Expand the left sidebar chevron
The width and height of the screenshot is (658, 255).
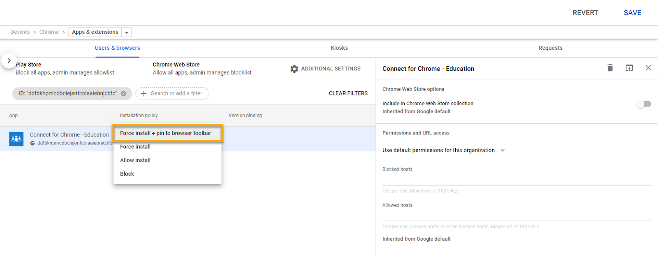tap(9, 60)
